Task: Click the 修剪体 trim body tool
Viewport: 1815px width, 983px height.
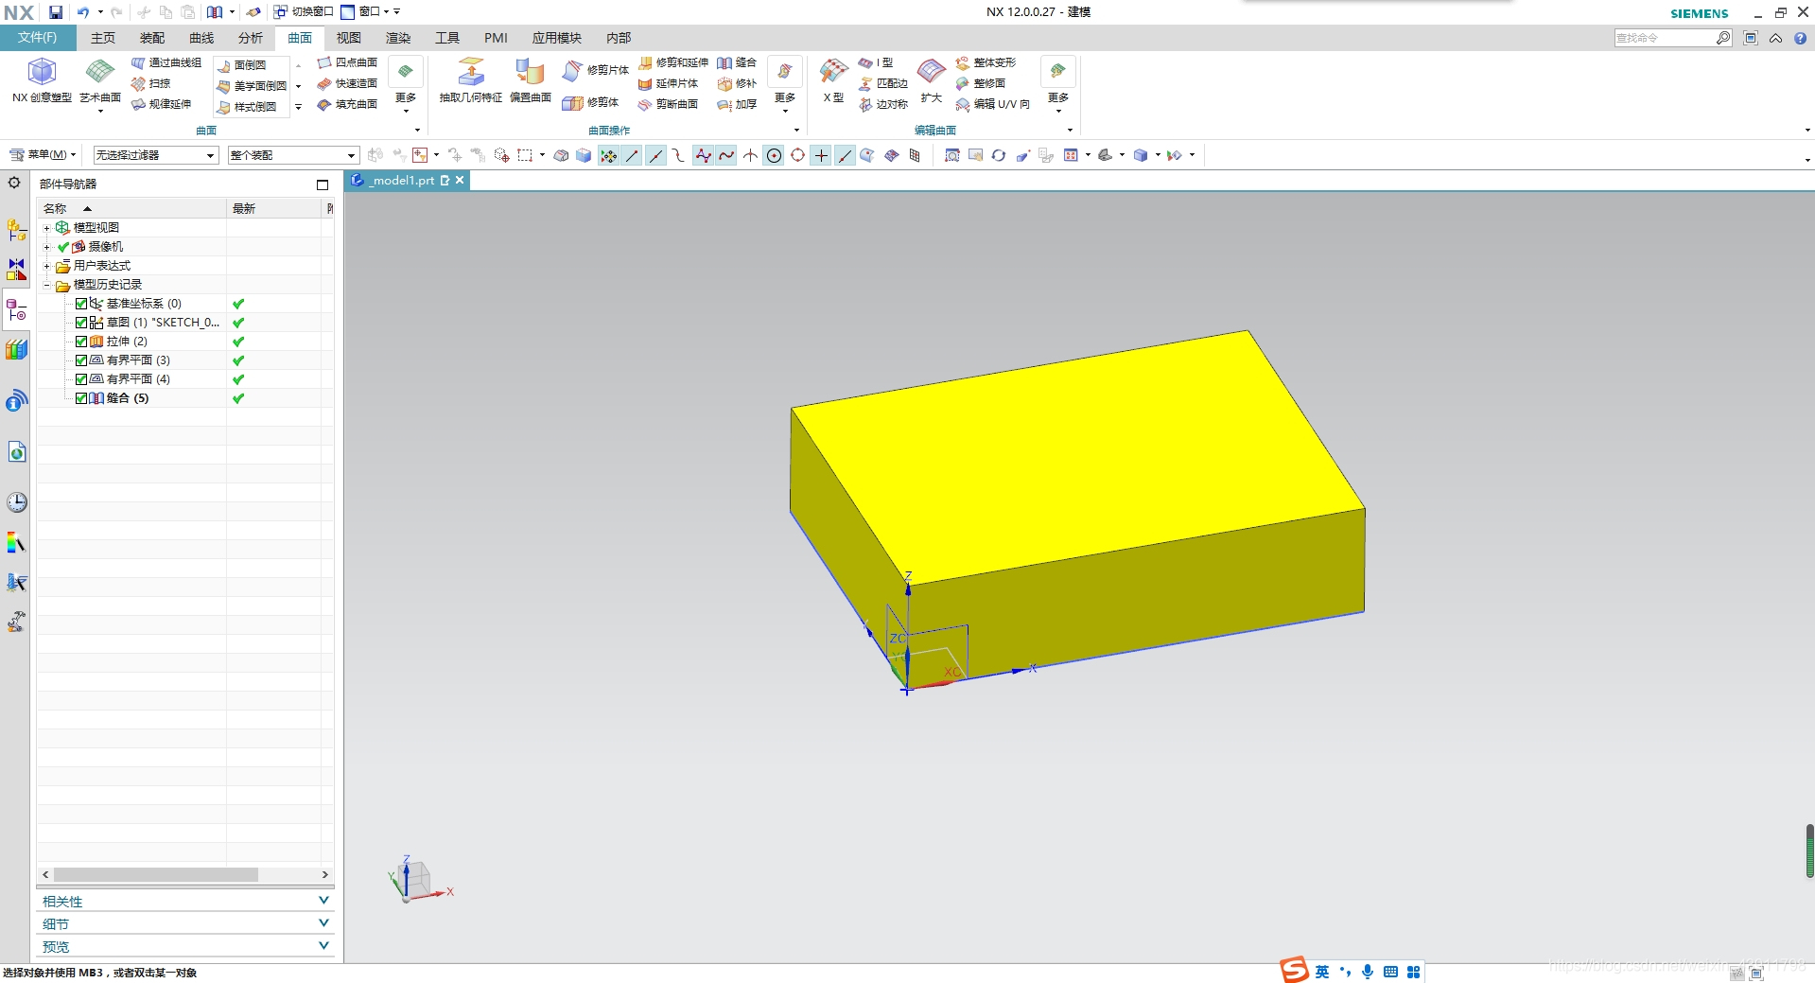Action: point(590,102)
